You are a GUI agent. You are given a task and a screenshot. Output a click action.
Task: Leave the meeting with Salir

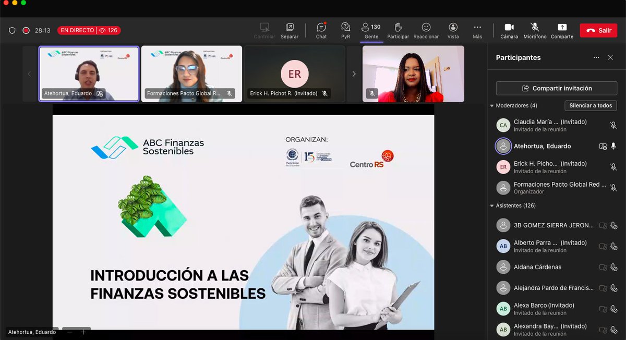[598, 30]
